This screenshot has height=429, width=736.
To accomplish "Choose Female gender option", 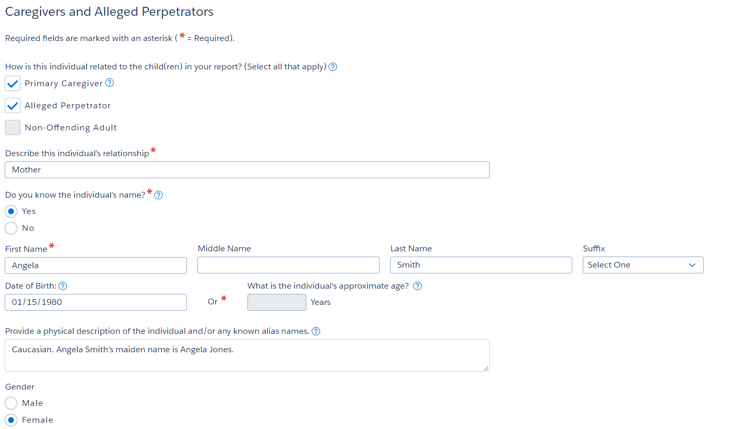I will coord(11,420).
